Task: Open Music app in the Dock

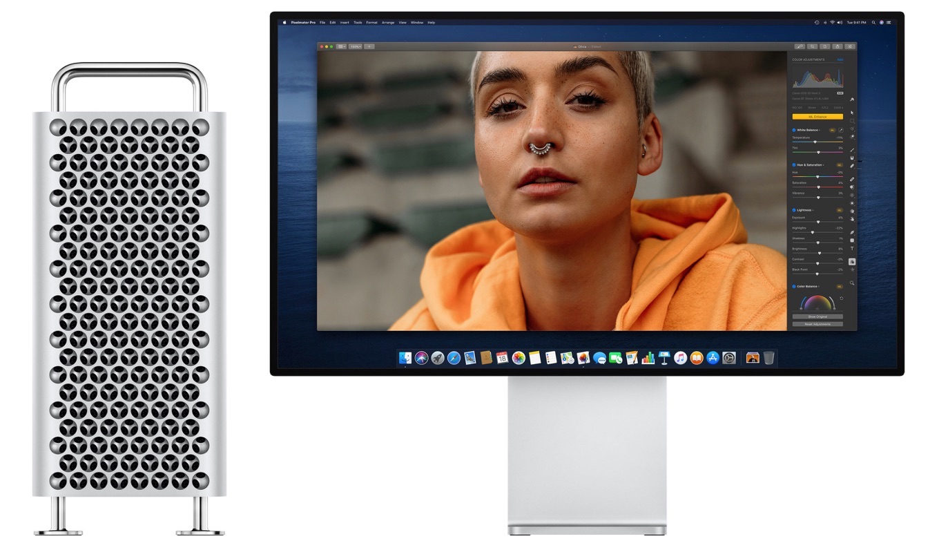Action: coord(681,358)
